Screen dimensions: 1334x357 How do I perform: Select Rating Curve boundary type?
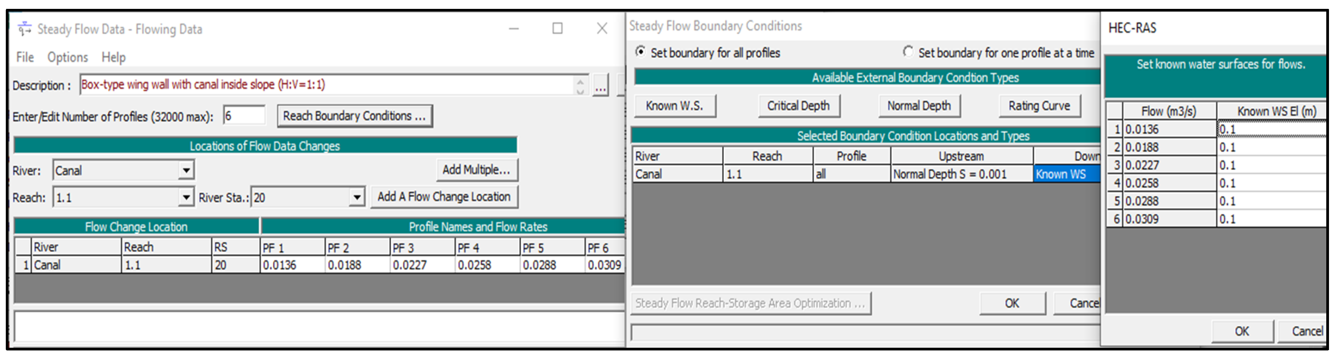(x=1039, y=106)
